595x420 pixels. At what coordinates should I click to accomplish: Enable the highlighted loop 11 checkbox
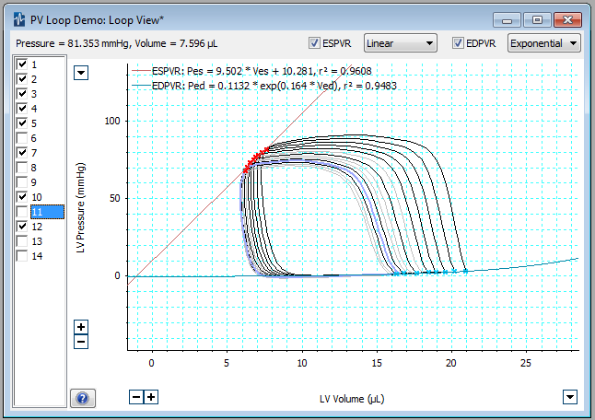[x=22, y=211]
